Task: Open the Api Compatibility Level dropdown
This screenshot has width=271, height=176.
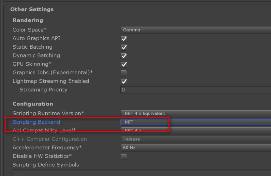Action: click(x=196, y=131)
